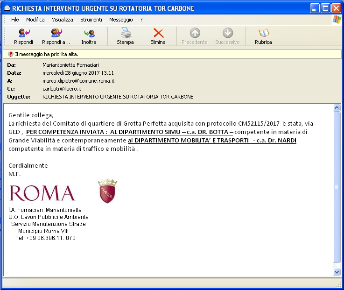The image size is (344, 290).
Task: Open the Visualizza menu
Action: 62,20
